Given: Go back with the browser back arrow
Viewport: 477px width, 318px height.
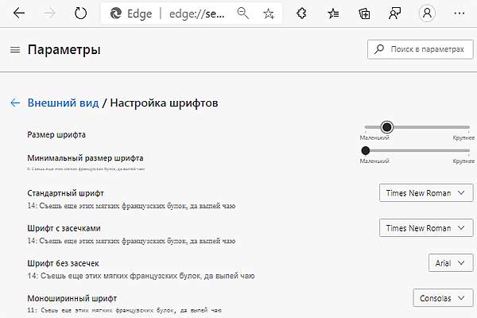Looking at the screenshot, I should [x=19, y=13].
